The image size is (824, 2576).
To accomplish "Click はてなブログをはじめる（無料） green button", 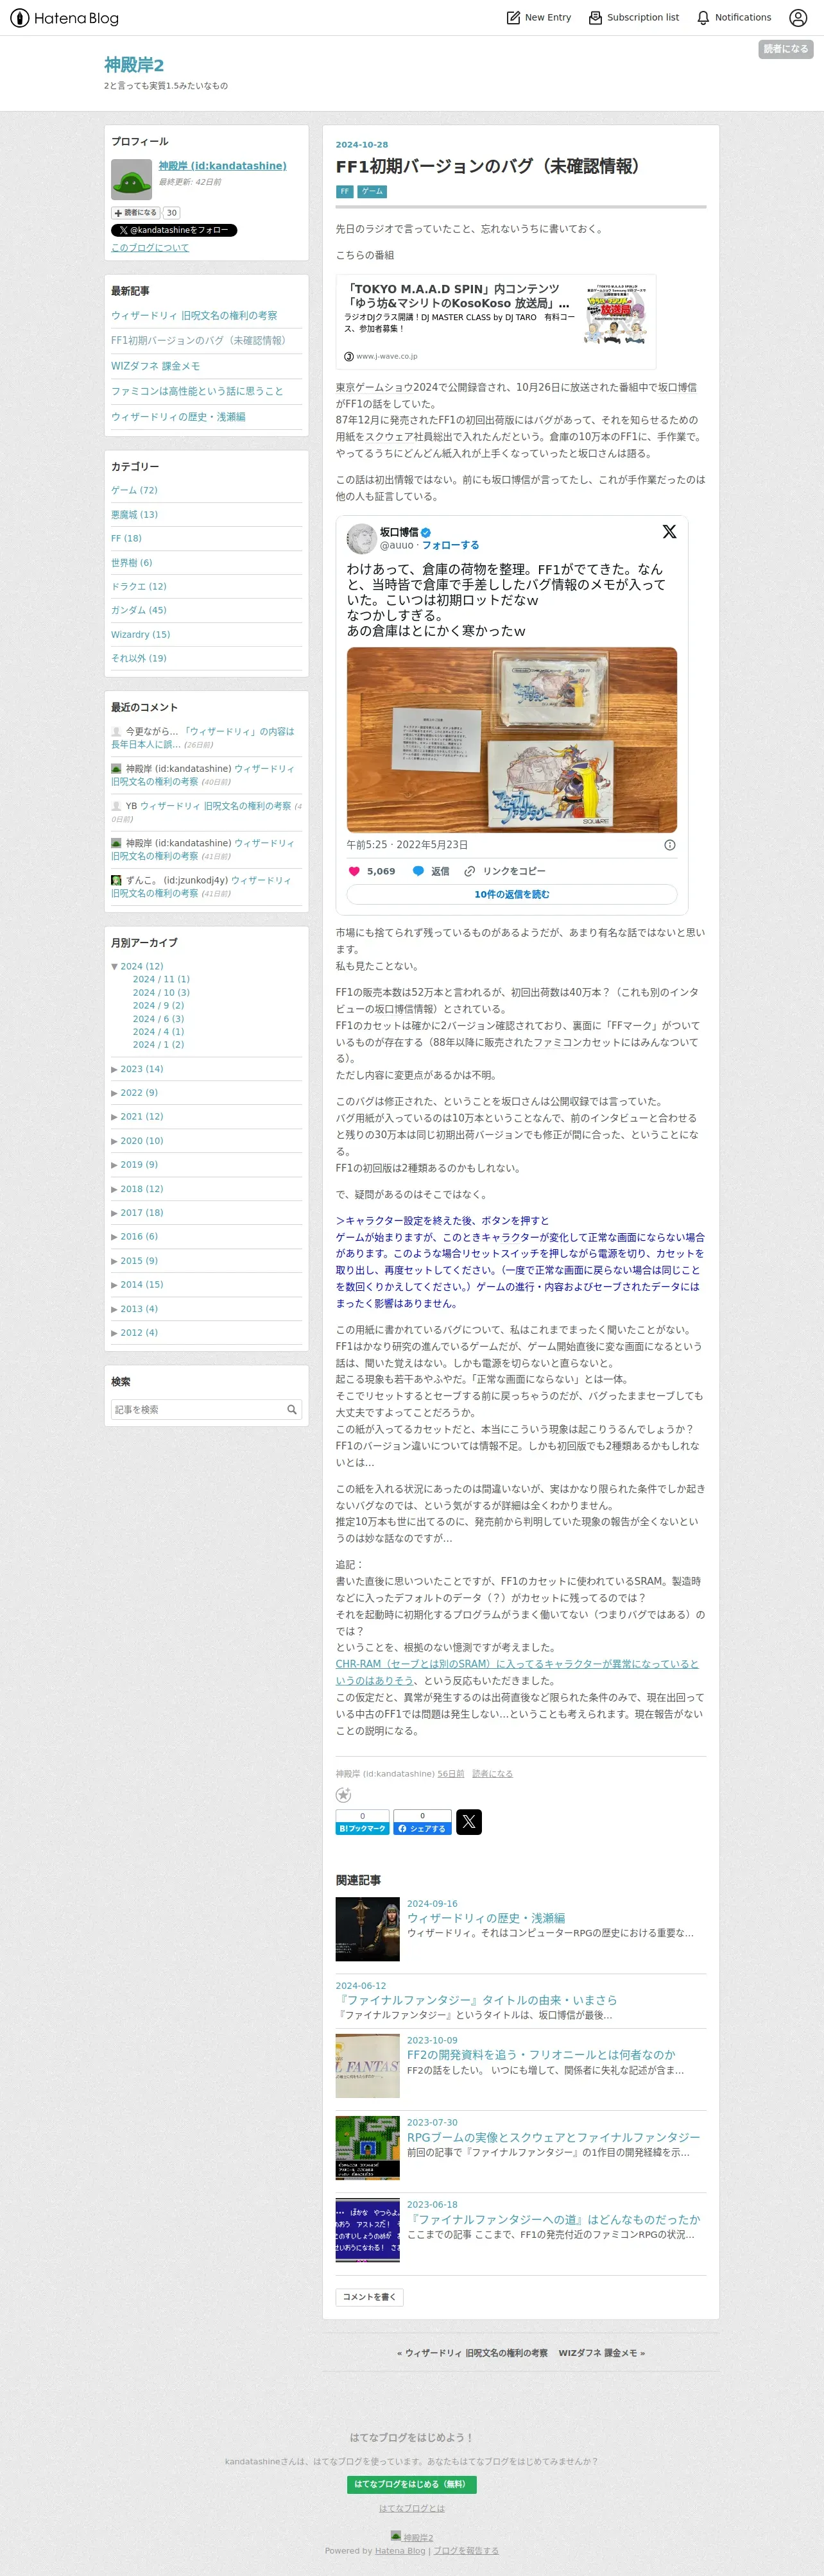I will (412, 2484).
